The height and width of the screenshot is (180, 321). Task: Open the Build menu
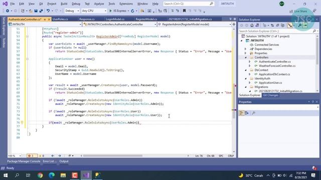[64, 3]
